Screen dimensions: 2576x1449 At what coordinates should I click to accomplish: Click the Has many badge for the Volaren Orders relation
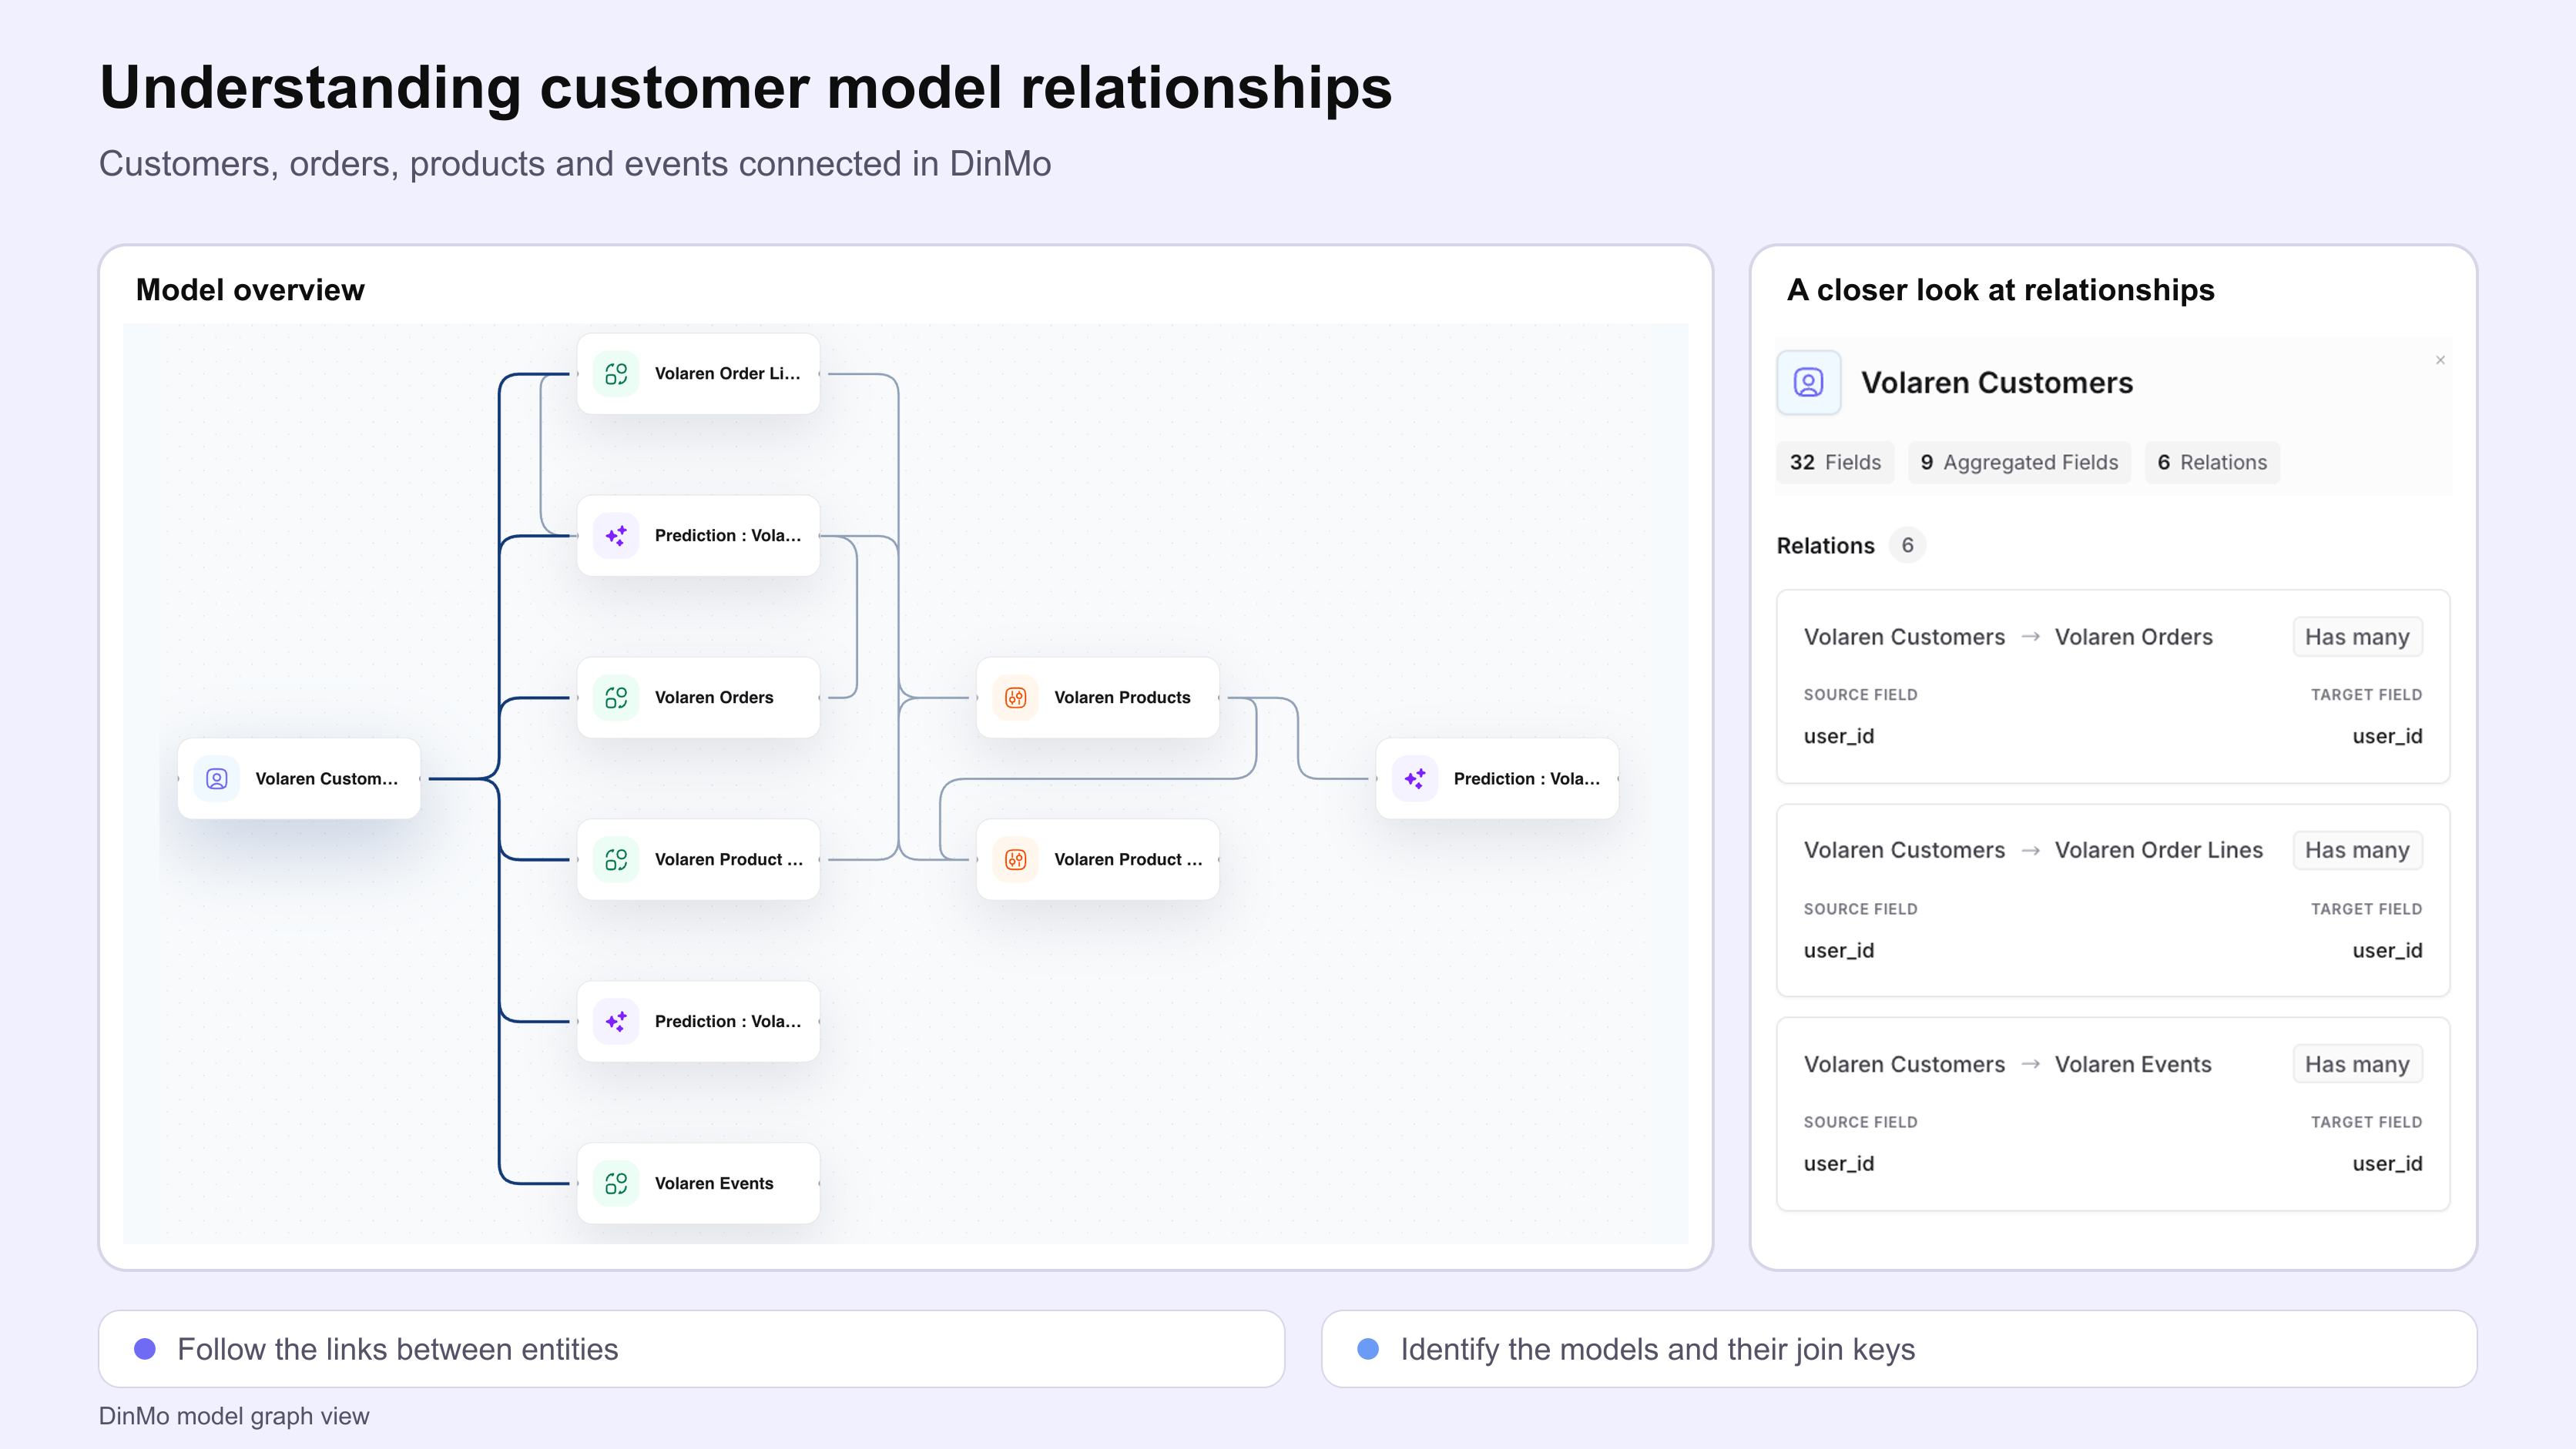point(2357,637)
